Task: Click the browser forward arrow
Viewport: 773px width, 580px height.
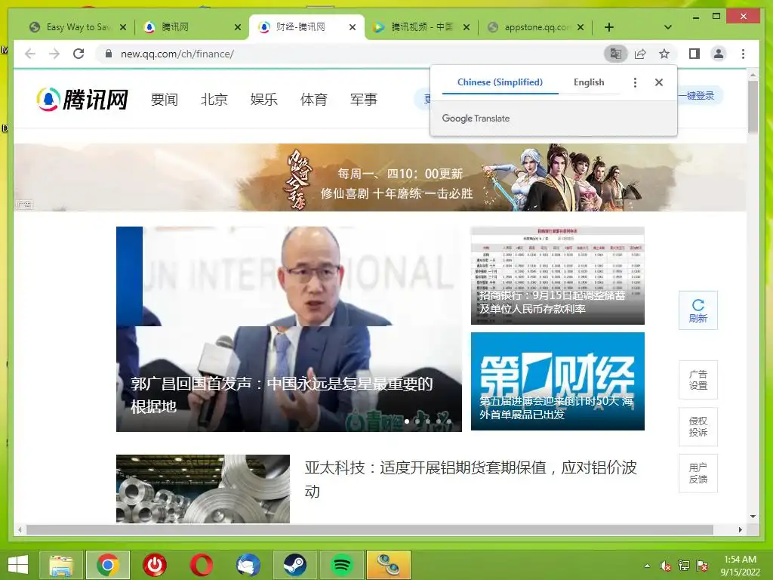Action: click(x=54, y=54)
